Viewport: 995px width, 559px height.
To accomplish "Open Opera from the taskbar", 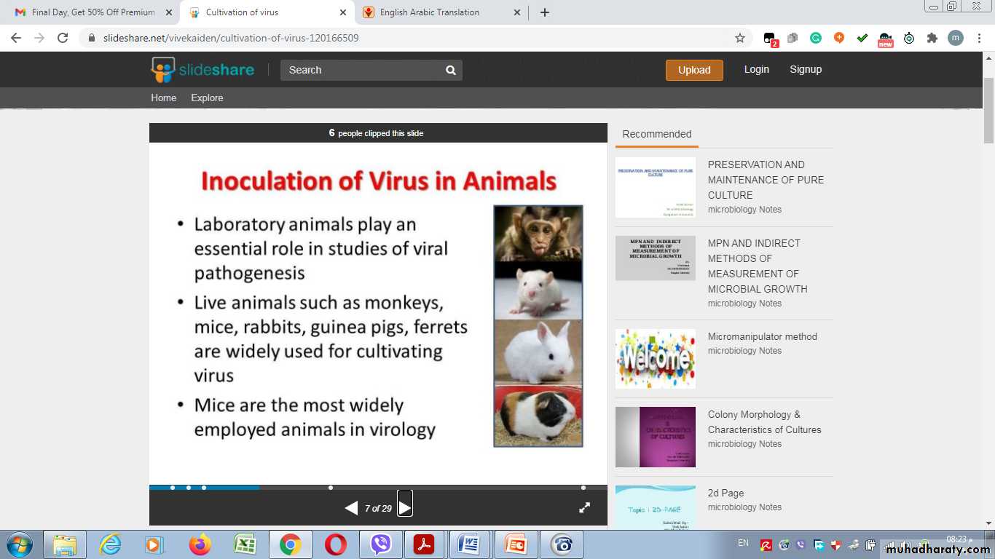I will (336, 544).
